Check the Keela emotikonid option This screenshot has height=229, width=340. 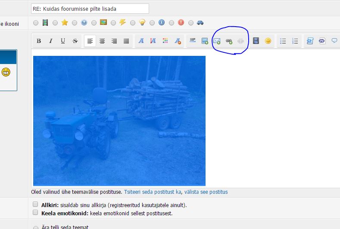[35, 213]
